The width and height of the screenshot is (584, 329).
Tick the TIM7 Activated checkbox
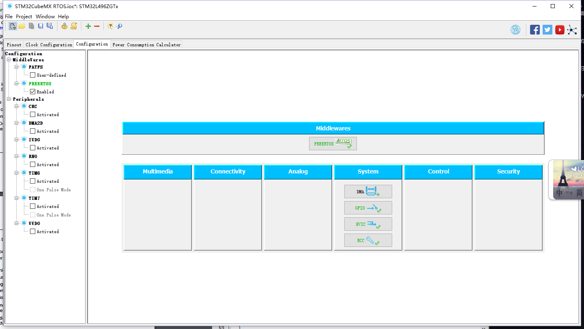click(32, 206)
